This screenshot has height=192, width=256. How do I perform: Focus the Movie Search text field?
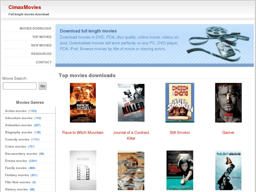click(x=20, y=86)
